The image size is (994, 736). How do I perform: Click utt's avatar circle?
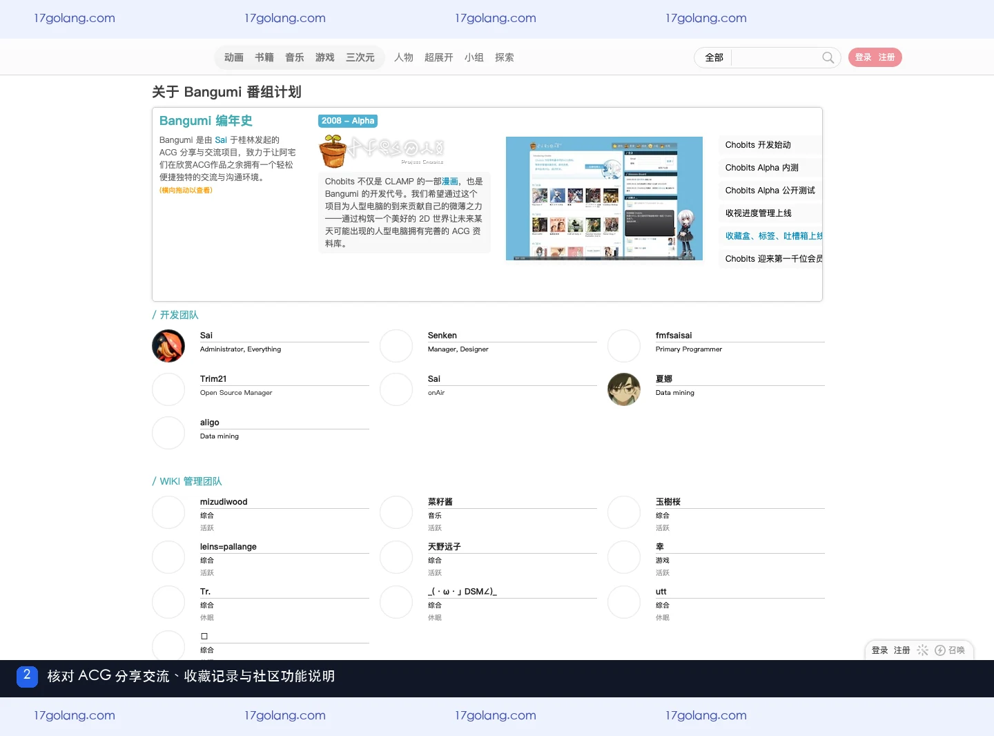(x=624, y=602)
